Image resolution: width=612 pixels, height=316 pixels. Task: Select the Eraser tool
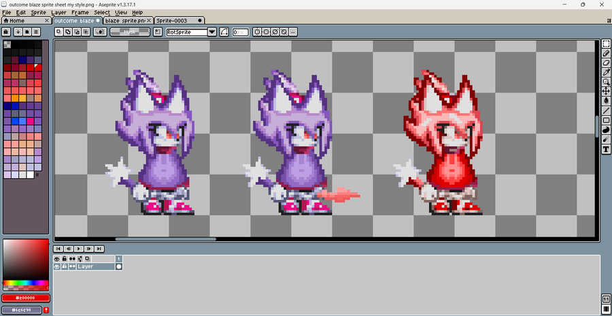click(606, 63)
